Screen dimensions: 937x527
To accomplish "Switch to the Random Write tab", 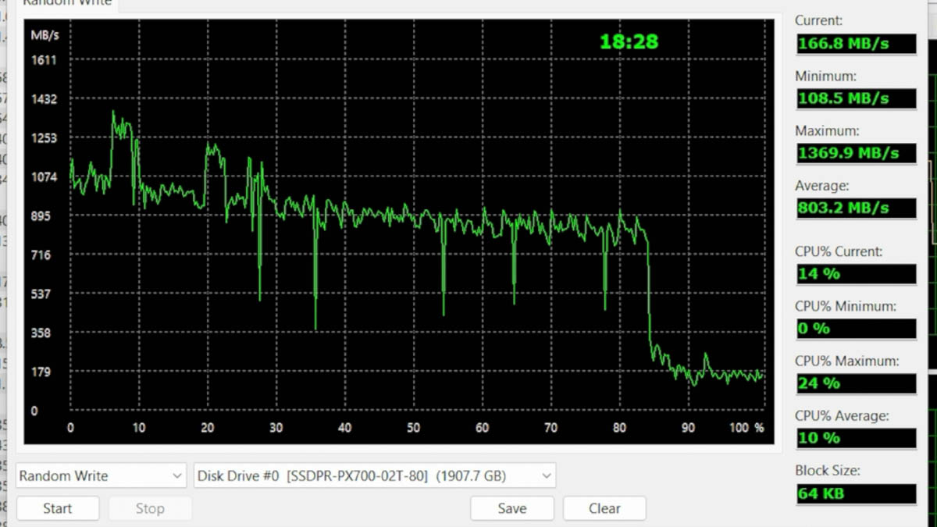I will coord(67,3).
